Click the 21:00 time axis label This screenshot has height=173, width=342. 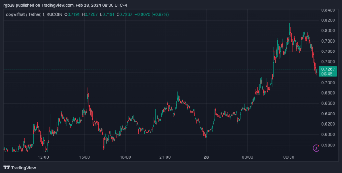165,157
